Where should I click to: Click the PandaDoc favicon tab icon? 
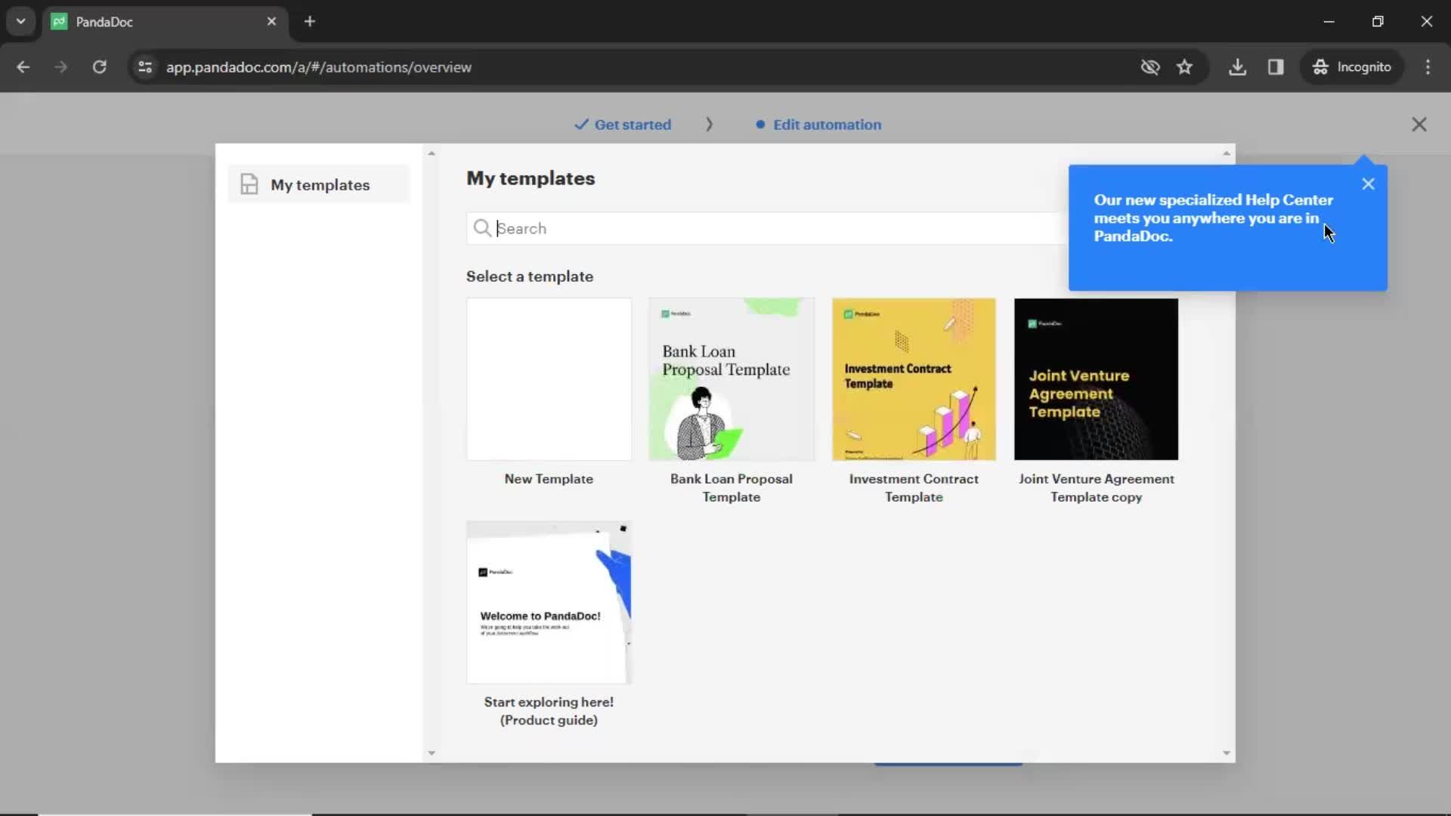tap(63, 21)
